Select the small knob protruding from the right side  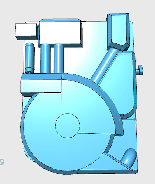140,70
